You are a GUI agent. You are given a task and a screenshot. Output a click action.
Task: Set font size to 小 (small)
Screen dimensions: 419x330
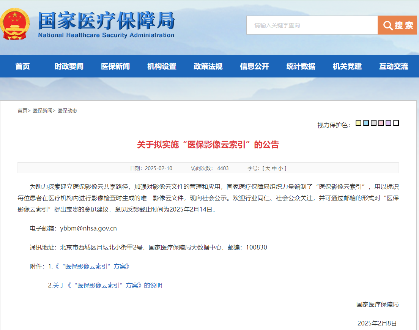coord(280,169)
